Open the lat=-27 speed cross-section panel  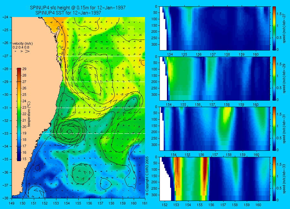point(215,28)
